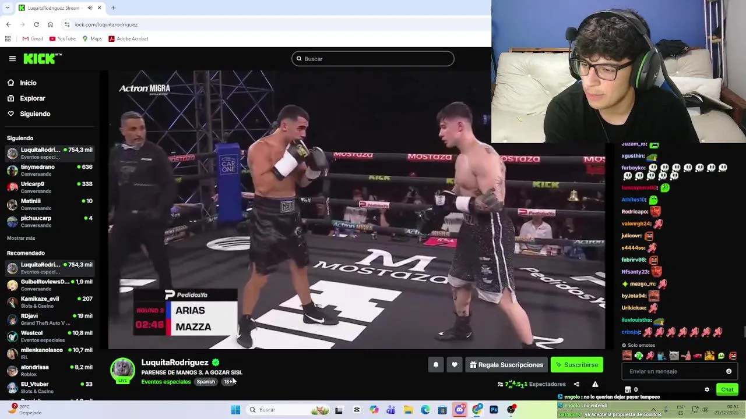
Task: Click the green Suscribirse button
Action: point(577,365)
